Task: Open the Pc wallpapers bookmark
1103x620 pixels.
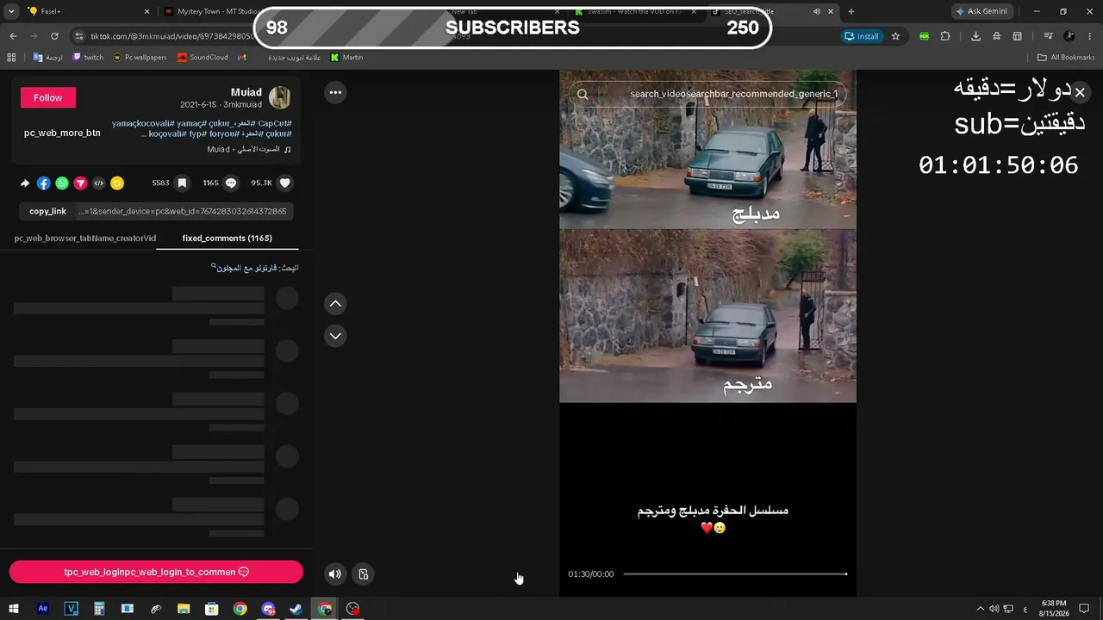Action: click(140, 58)
